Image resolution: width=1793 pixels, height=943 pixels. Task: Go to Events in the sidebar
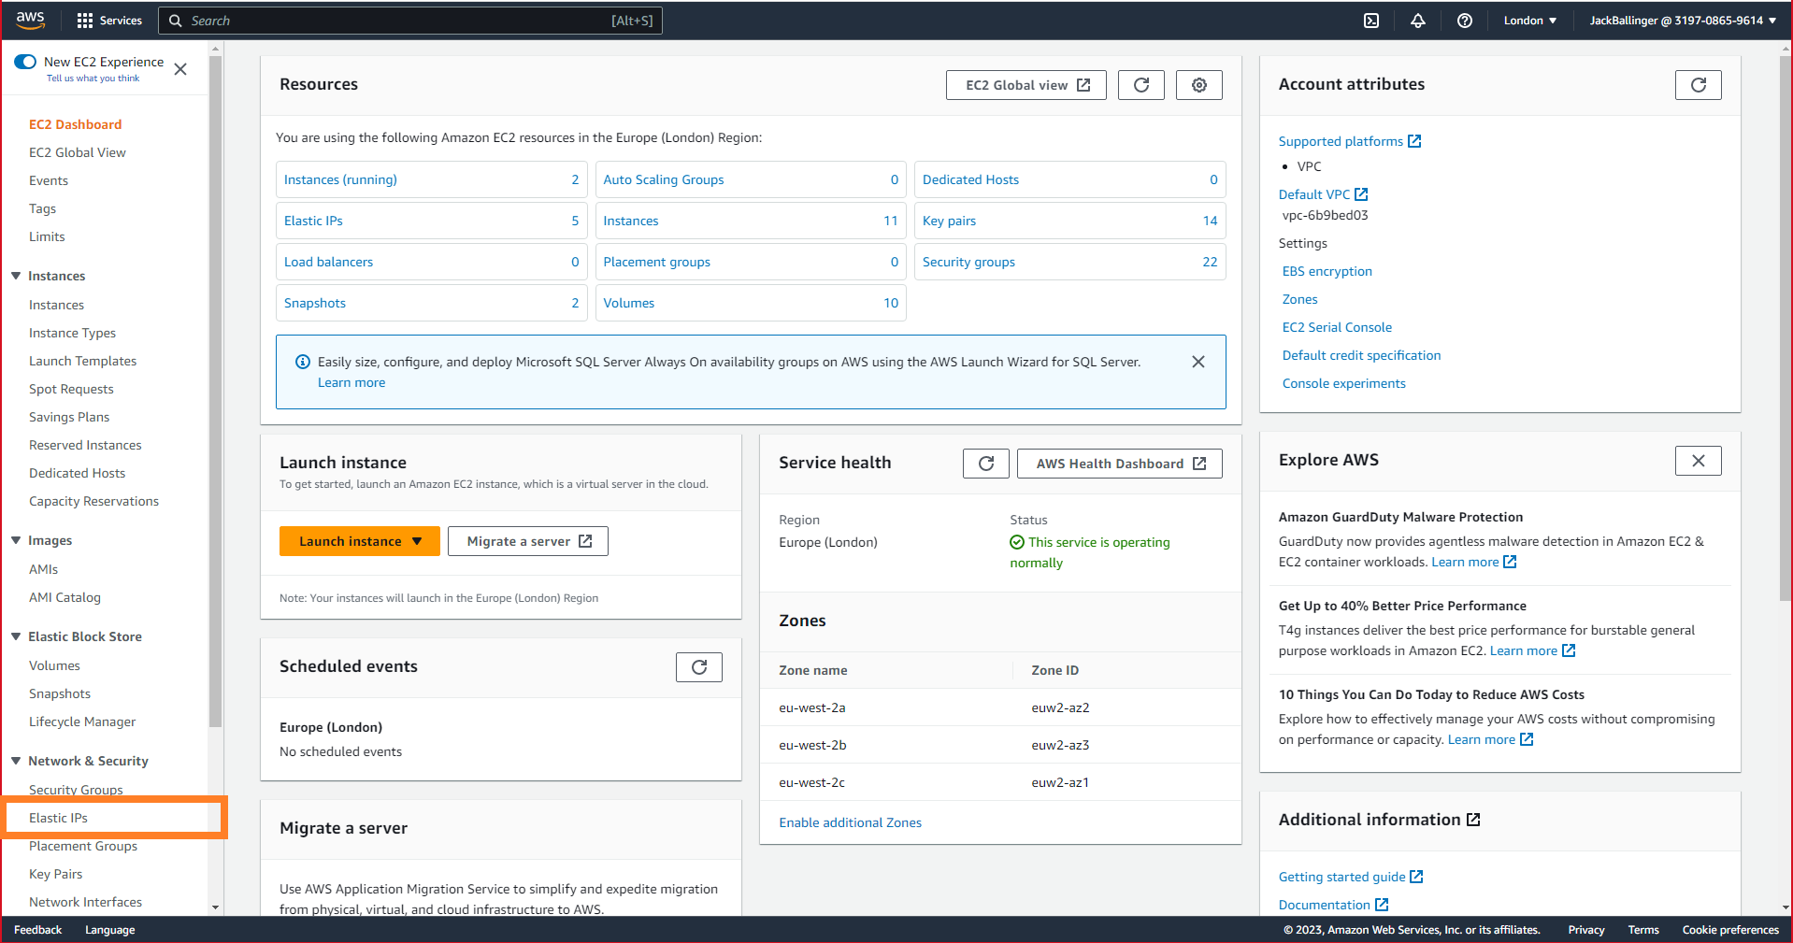(49, 180)
